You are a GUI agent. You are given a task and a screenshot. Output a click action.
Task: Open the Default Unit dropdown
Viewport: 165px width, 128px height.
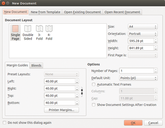pyautogui.click(x=138, y=78)
